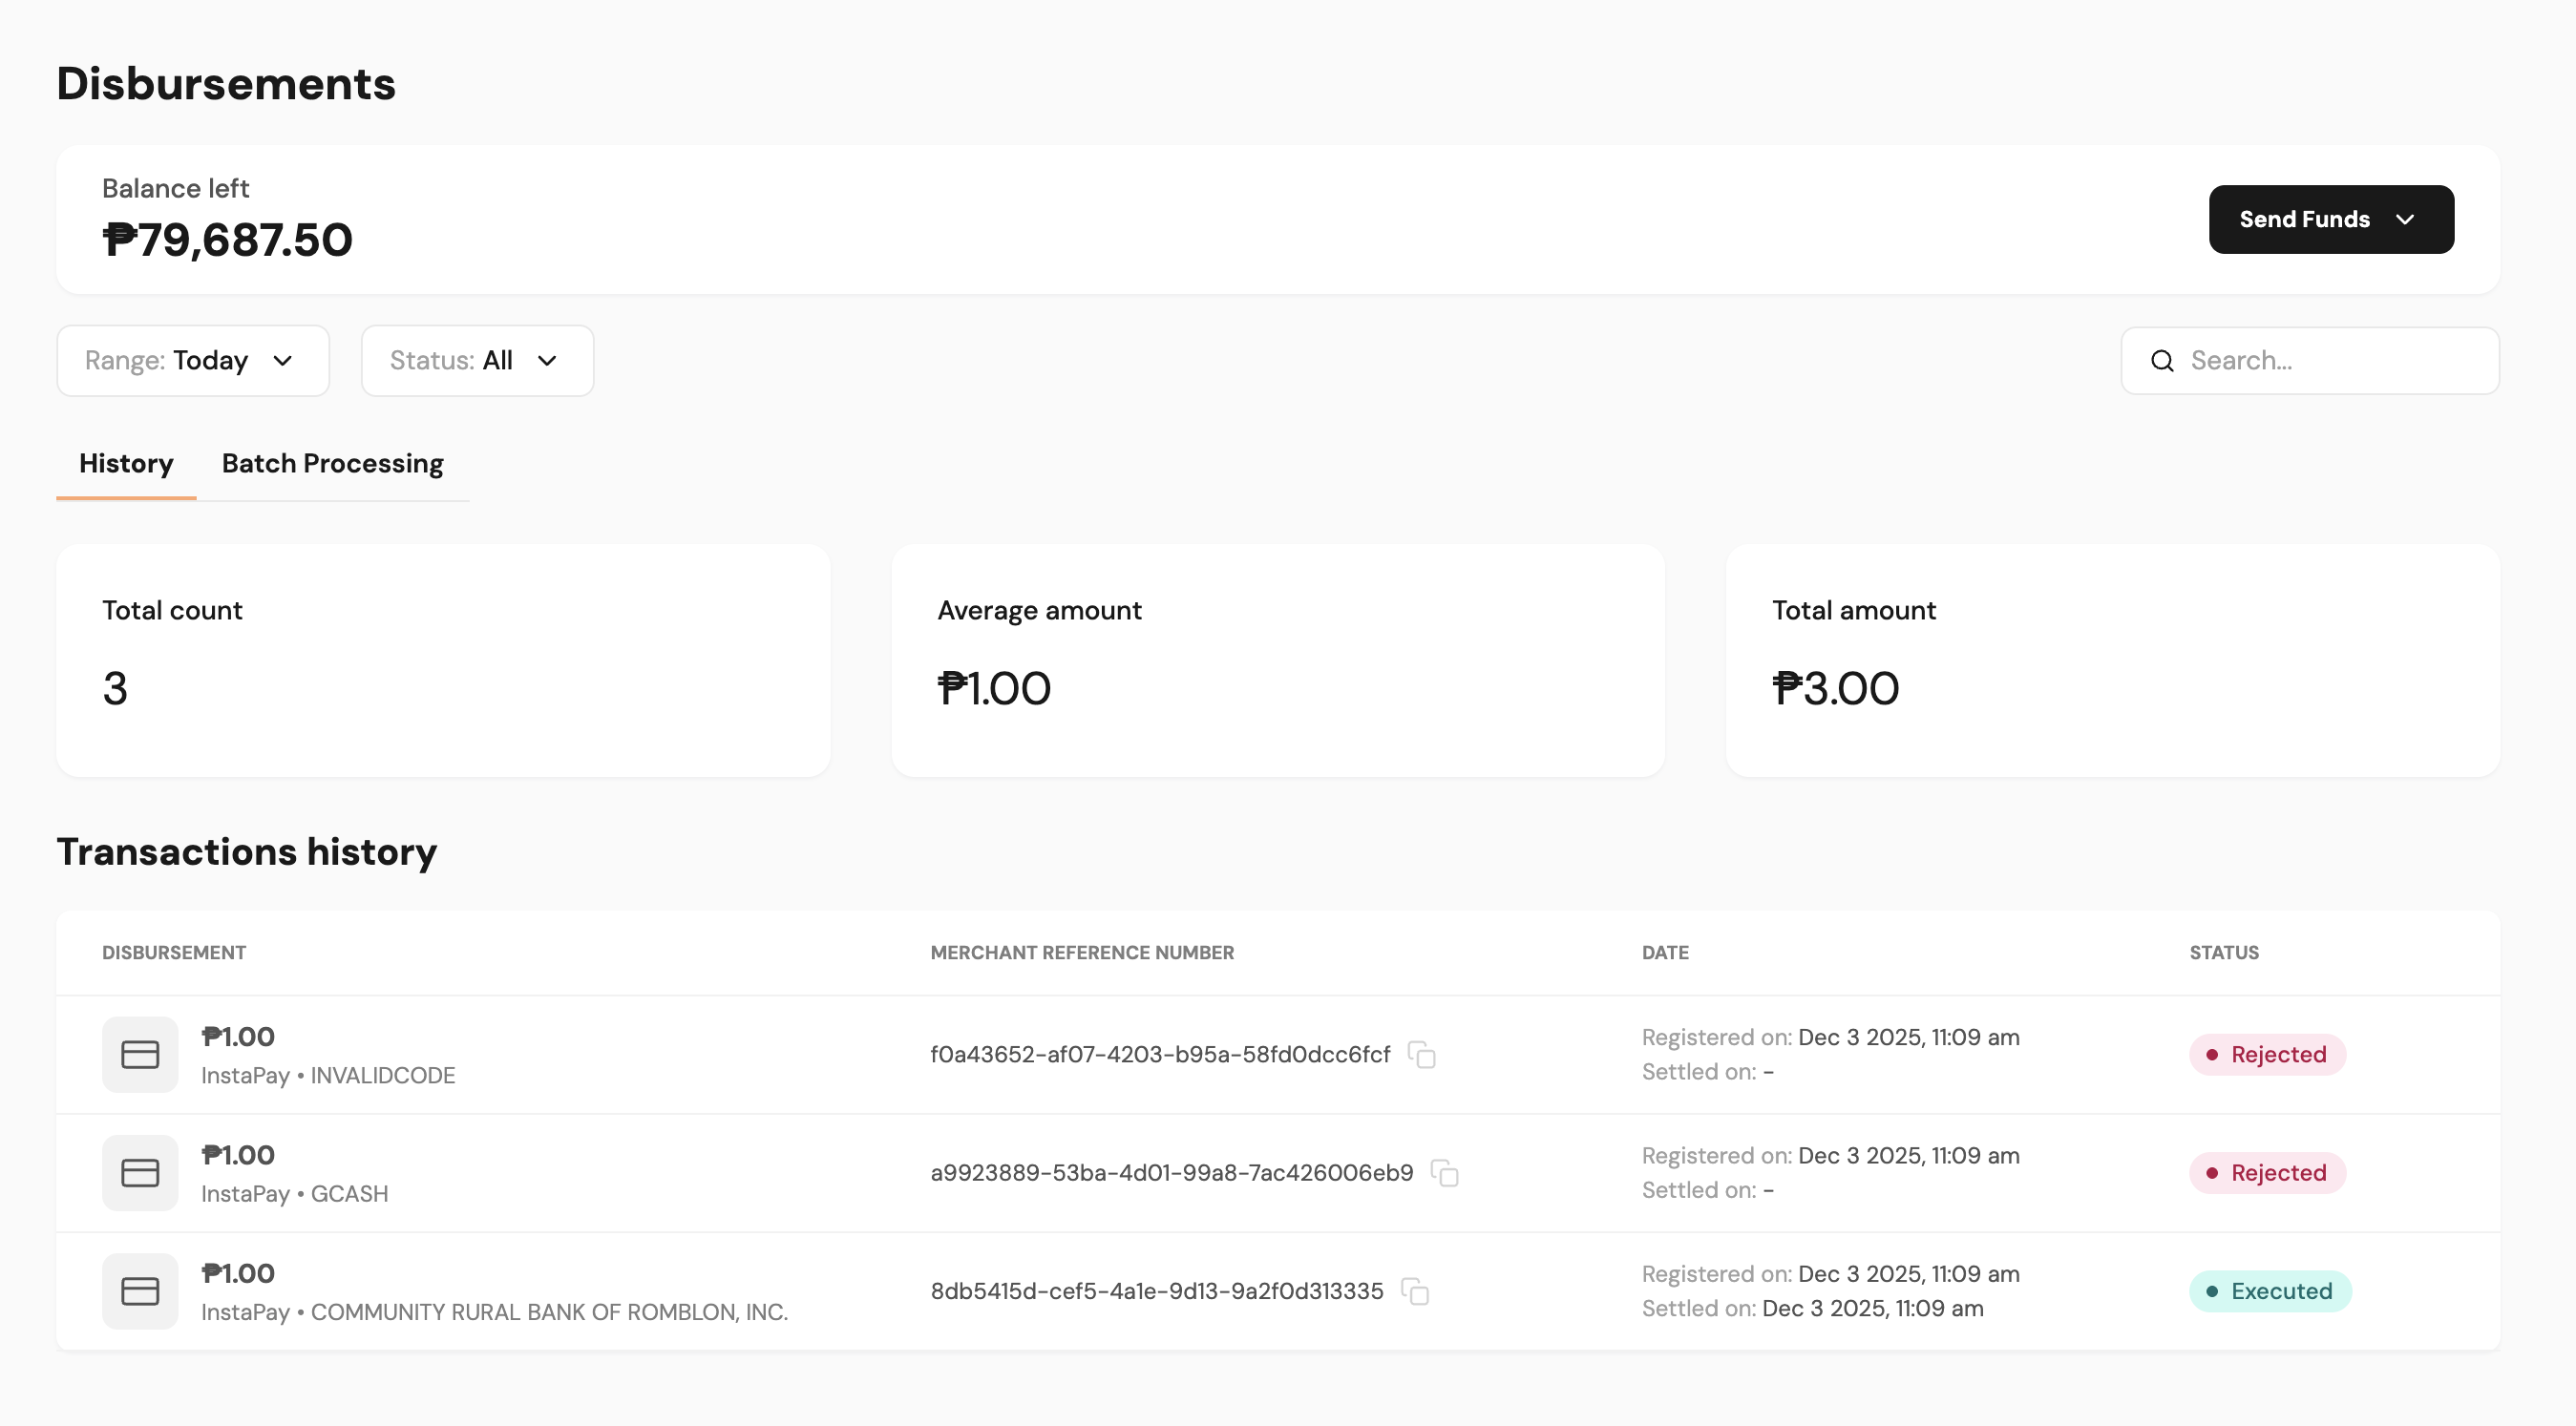Click the magnifier icon in search box
This screenshot has height=1426, width=2576.
(x=2162, y=361)
